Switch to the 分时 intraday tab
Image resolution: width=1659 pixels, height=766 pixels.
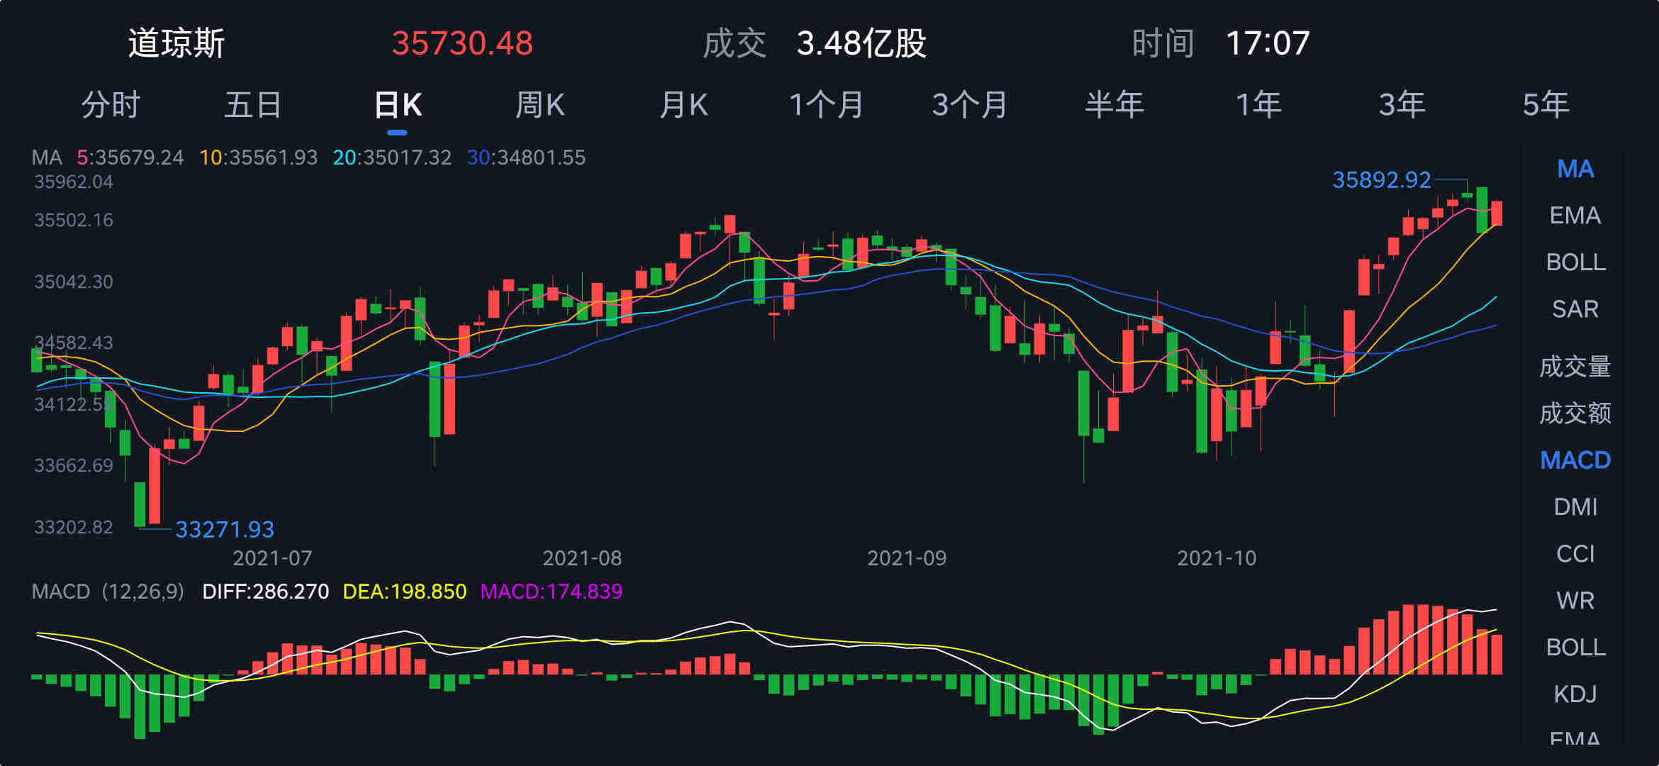tap(111, 105)
